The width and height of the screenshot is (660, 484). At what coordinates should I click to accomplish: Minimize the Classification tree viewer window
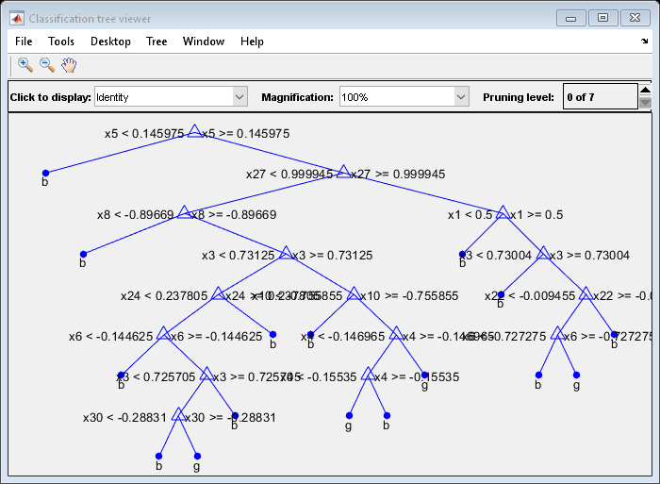coord(570,18)
